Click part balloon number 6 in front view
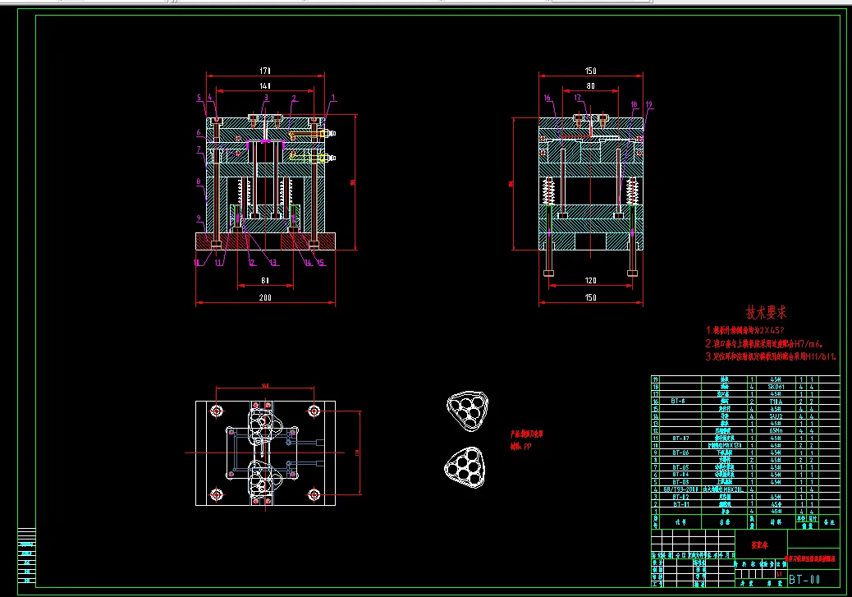This screenshot has height=597, width=852. [199, 132]
